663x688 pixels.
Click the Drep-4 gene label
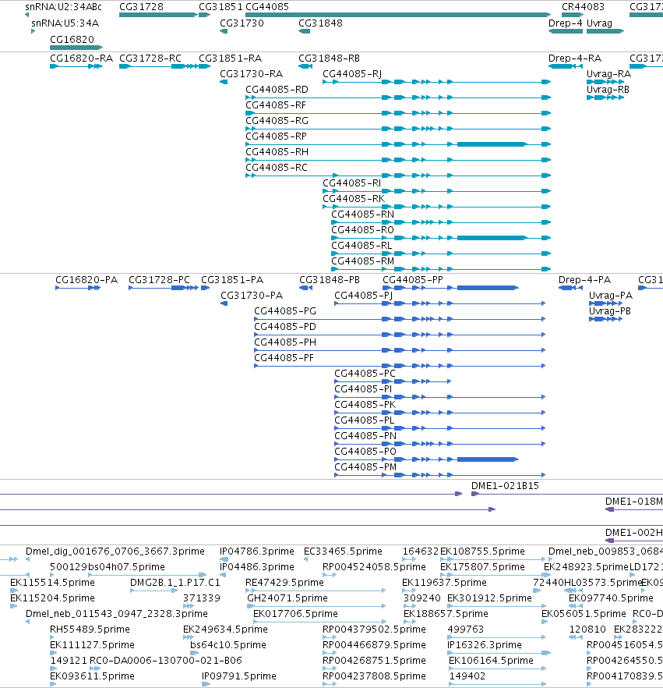pos(566,23)
